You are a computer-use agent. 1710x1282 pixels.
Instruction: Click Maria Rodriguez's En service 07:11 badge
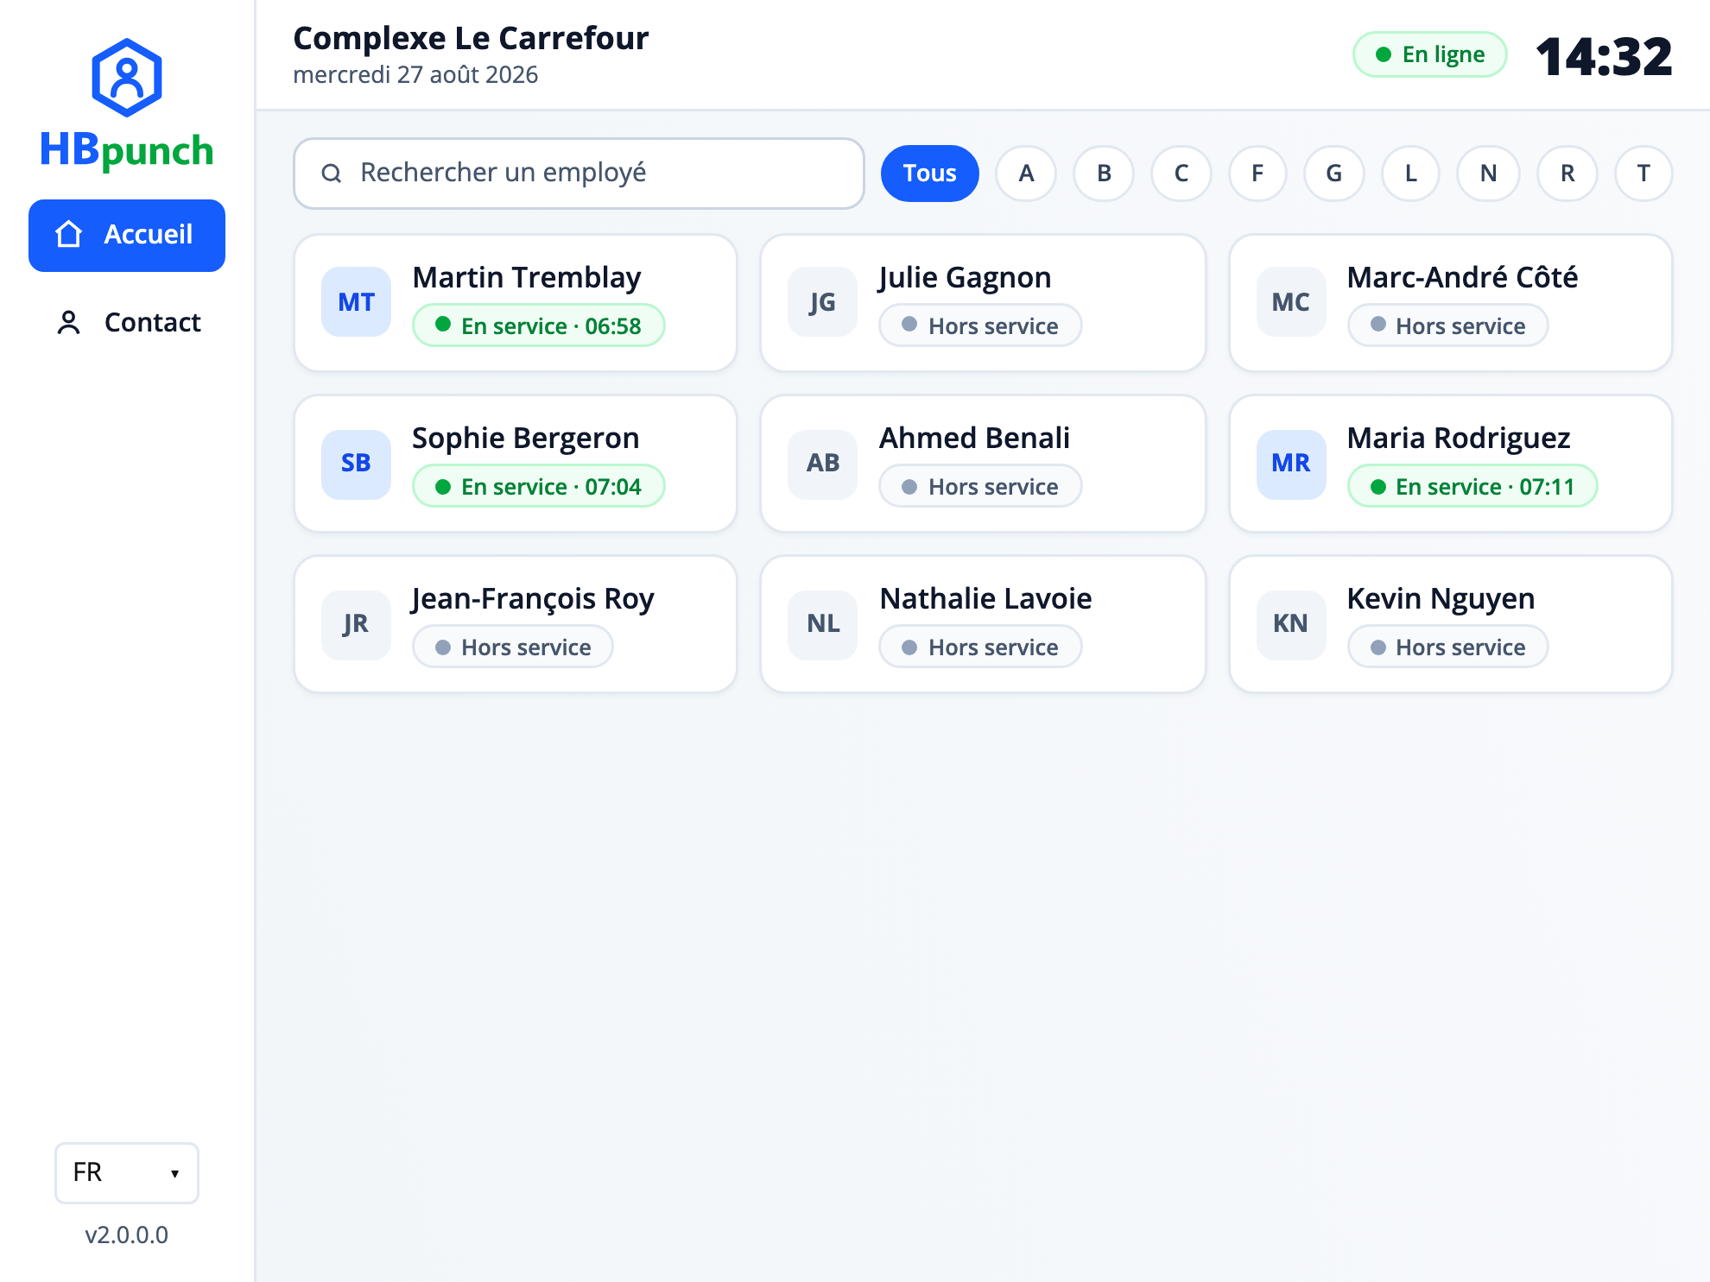click(x=1472, y=486)
